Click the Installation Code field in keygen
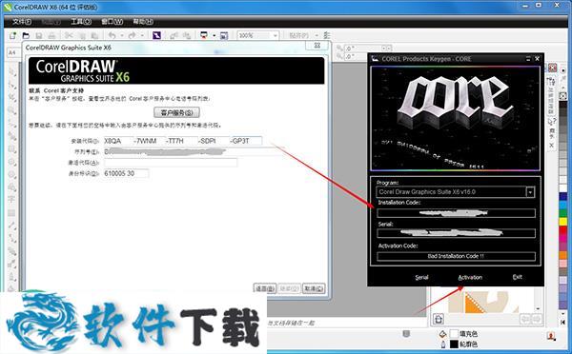 coord(456,213)
